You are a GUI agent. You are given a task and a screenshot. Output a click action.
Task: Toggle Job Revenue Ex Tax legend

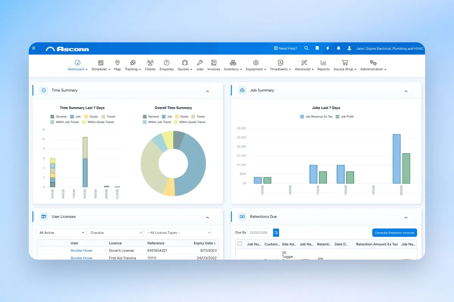316,117
